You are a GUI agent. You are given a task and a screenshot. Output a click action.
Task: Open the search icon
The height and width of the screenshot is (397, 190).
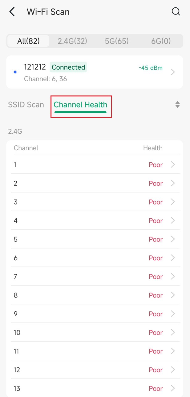(x=176, y=12)
